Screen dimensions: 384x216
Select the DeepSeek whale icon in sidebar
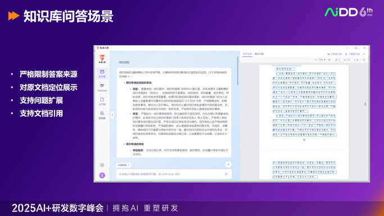pos(102,87)
